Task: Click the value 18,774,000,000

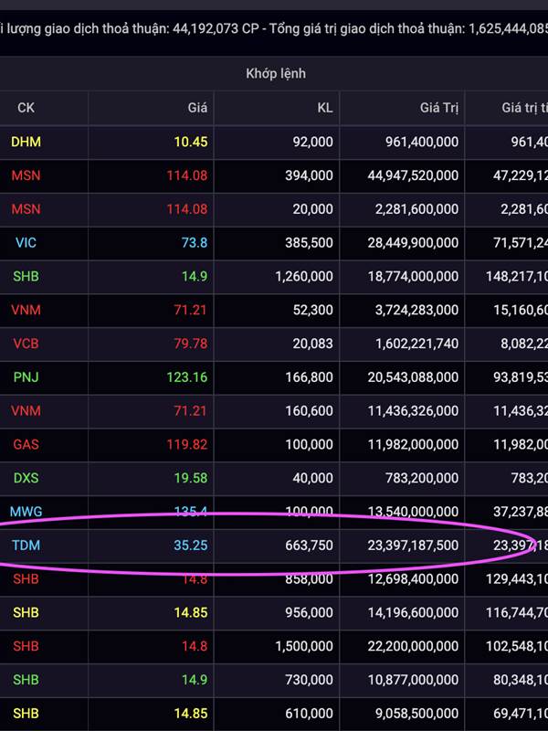Action: coord(413,276)
